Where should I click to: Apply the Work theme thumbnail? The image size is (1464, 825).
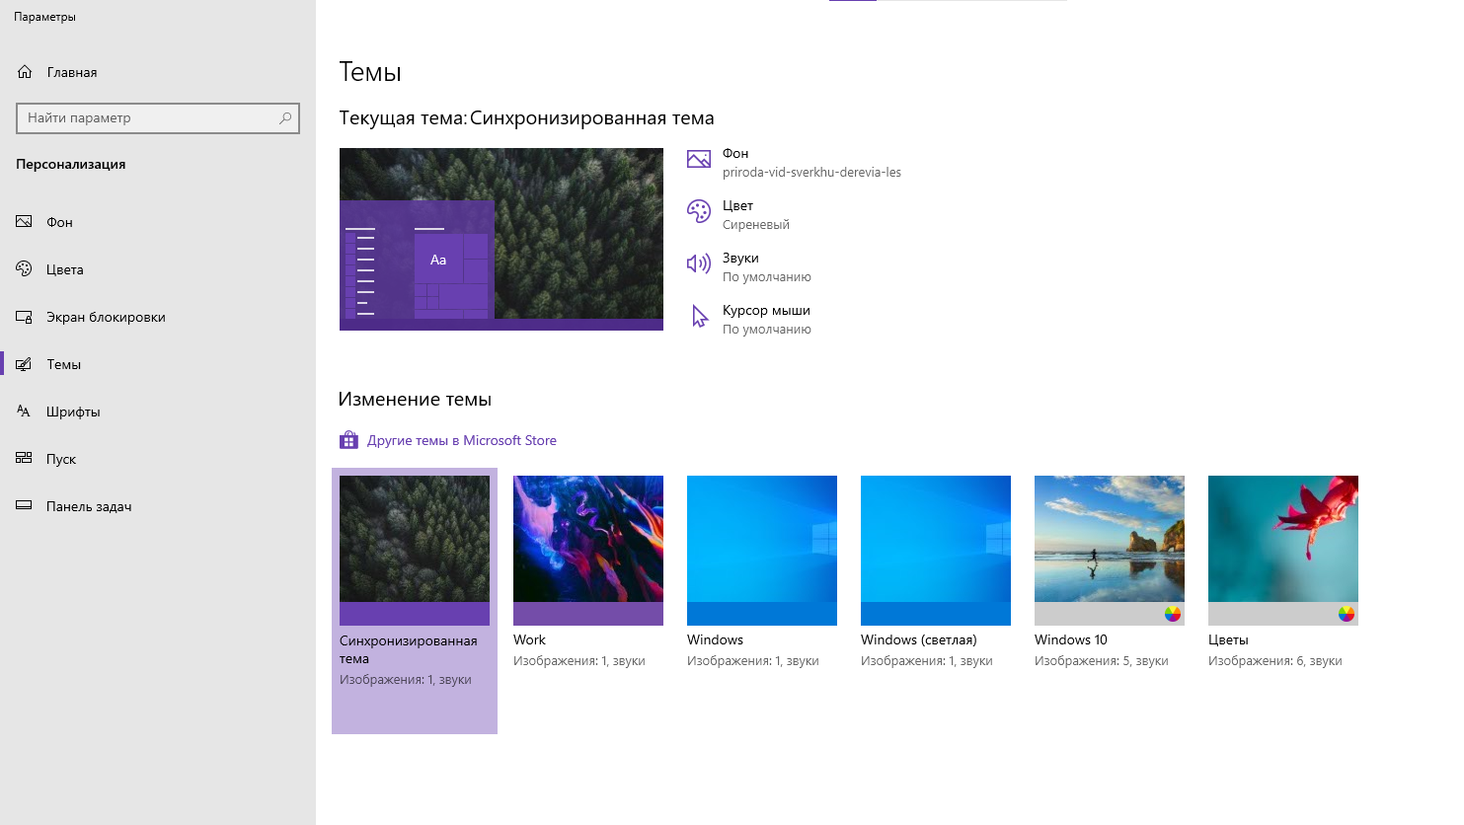(588, 550)
